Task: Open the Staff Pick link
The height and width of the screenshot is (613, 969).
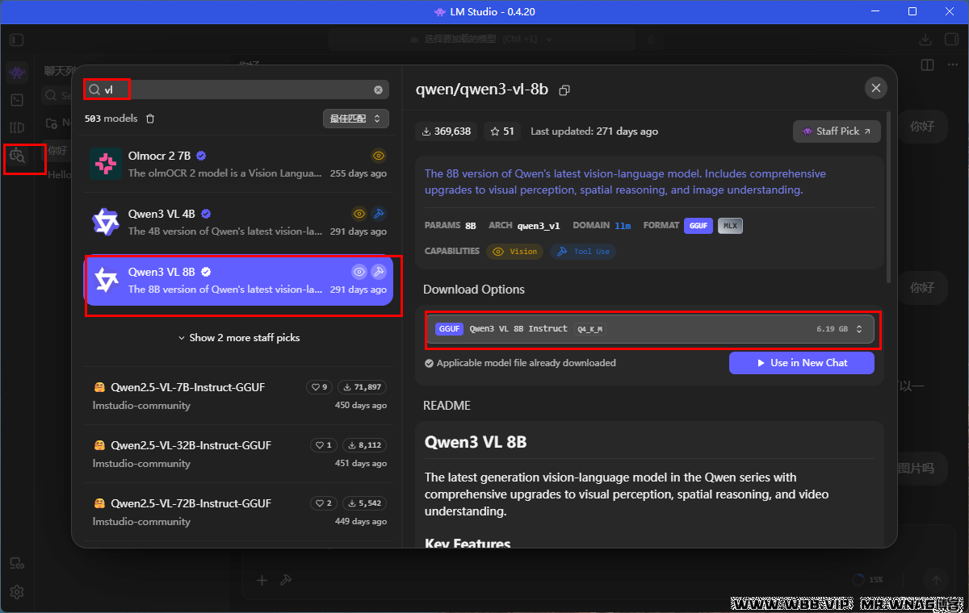Action: click(x=837, y=131)
